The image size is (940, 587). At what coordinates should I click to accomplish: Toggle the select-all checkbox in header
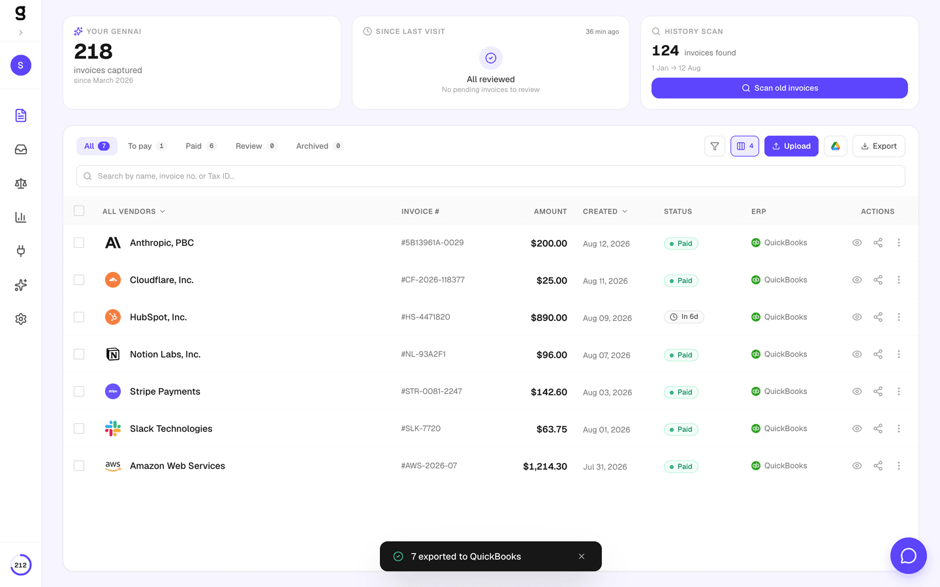[x=79, y=211]
